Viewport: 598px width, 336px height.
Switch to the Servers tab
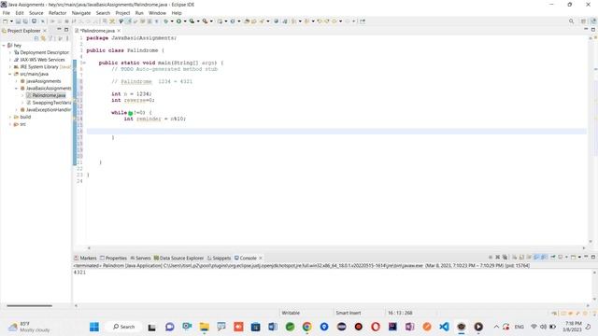pos(140,258)
